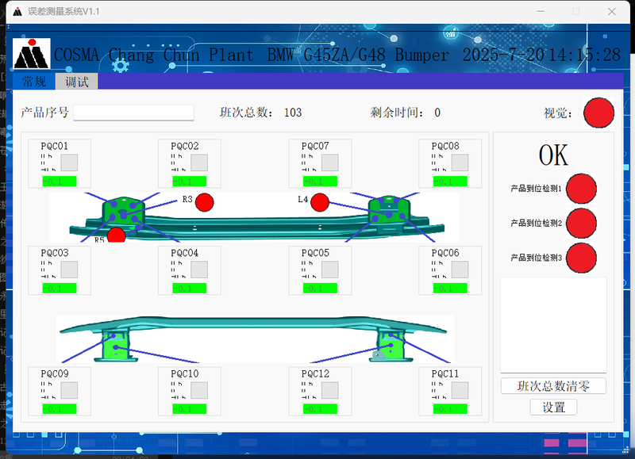This screenshot has height=459, width=635.
Task: Click the PQC12 label
Action: coord(315,373)
